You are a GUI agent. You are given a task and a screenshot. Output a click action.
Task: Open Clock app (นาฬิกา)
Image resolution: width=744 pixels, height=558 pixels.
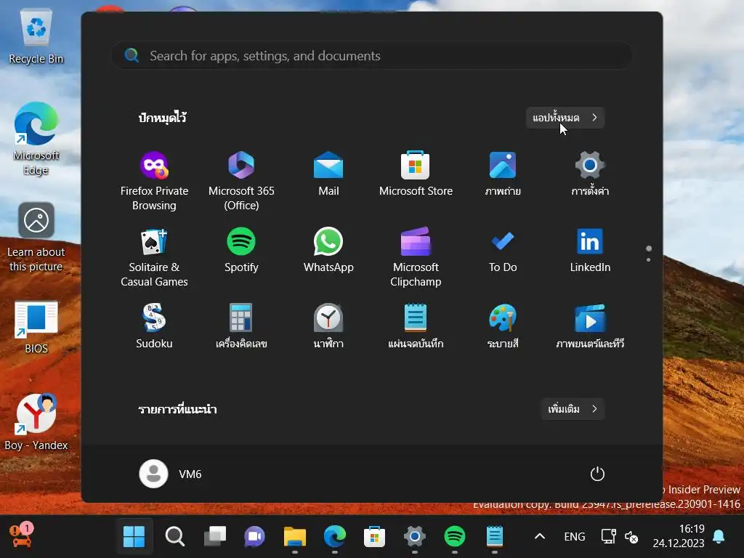point(328,326)
